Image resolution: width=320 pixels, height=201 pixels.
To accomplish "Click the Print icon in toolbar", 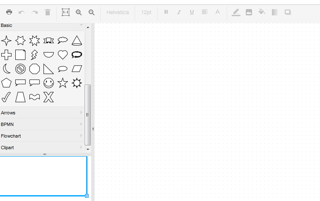I will tap(9, 12).
